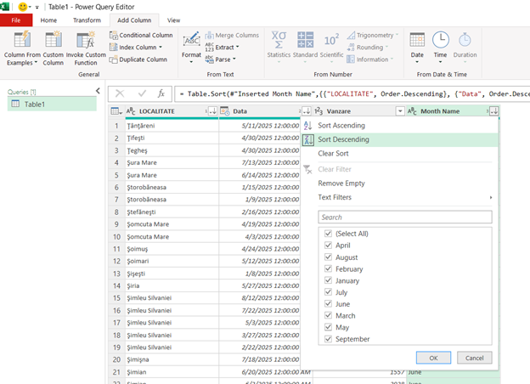The image size is (530, 384).
Task: Uncheck the February checkbox
Action: (x=328, y=268)
